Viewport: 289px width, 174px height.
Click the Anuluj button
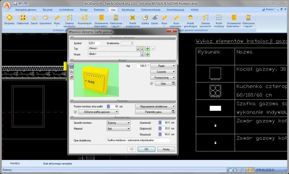coord(166,149)
